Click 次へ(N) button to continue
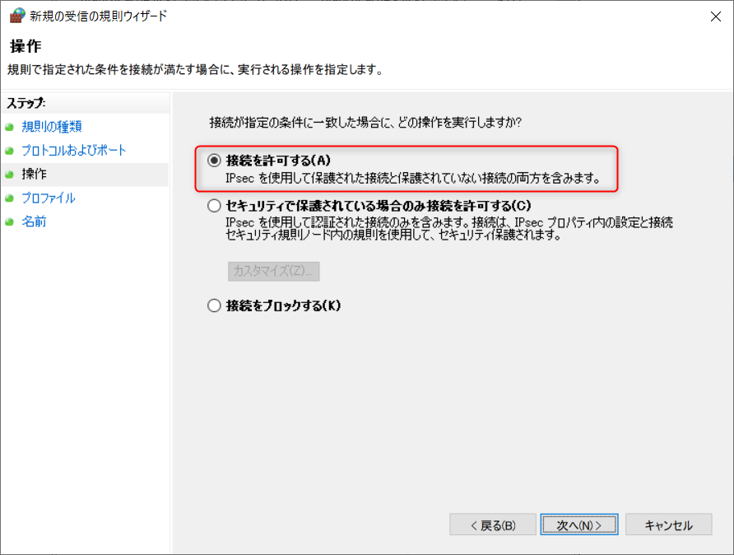This screenshot has width=734, height=555. (579, 525)
